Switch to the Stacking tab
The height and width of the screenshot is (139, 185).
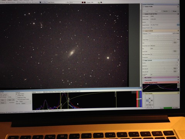[x=51, y=92]
